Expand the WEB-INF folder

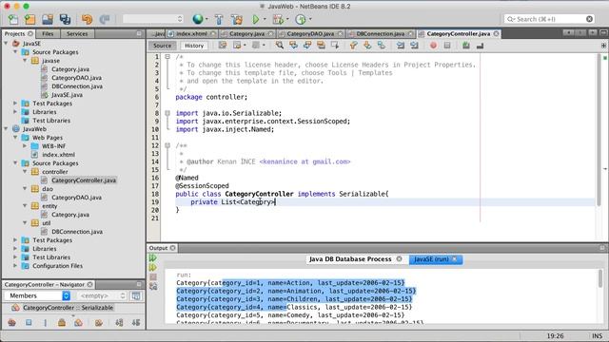pyautogui.click(x=25, y=145)
